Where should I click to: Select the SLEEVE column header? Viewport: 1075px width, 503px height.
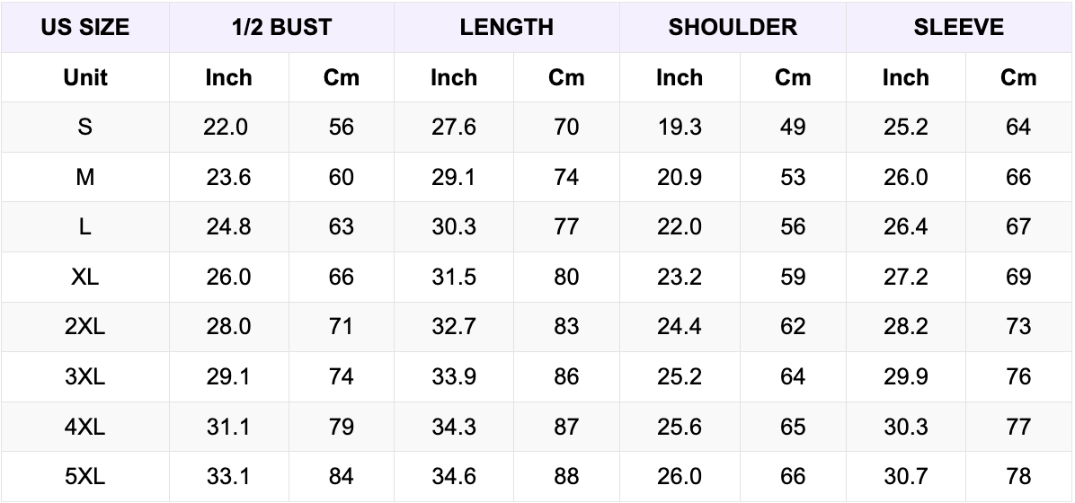click(x=959, y=27)
